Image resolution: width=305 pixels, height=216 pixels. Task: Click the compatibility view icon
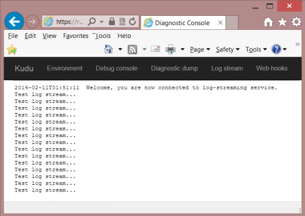(x=123, y=22)
